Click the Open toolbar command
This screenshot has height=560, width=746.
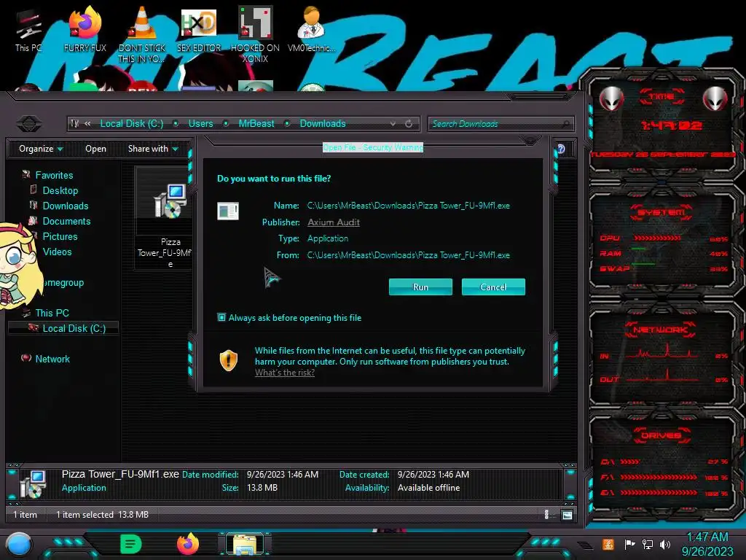95,149
